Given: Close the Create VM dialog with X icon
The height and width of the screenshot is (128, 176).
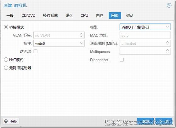Looking at the screenshot, I should (169, 5).
